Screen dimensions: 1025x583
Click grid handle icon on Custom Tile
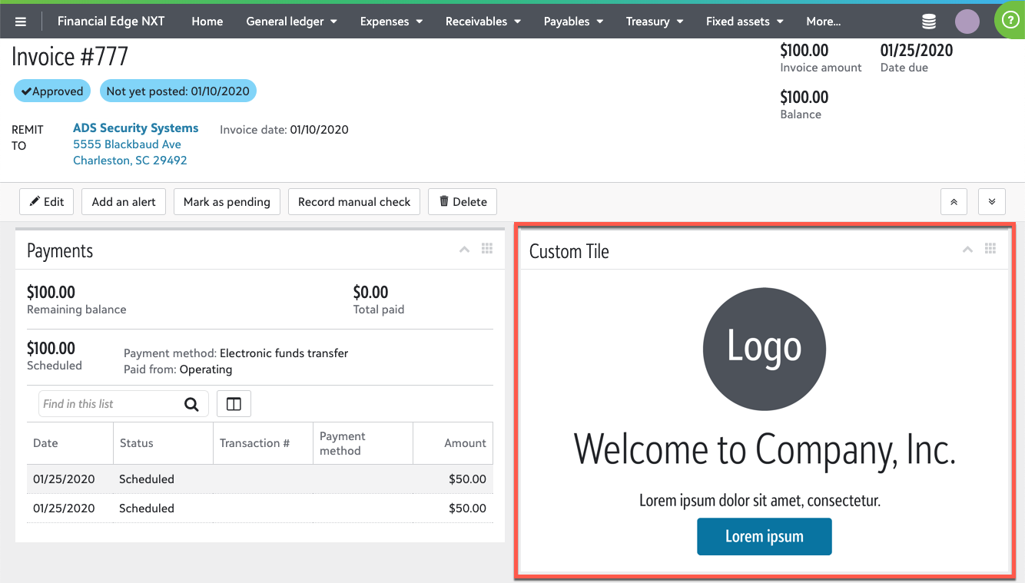coord(990,249)
